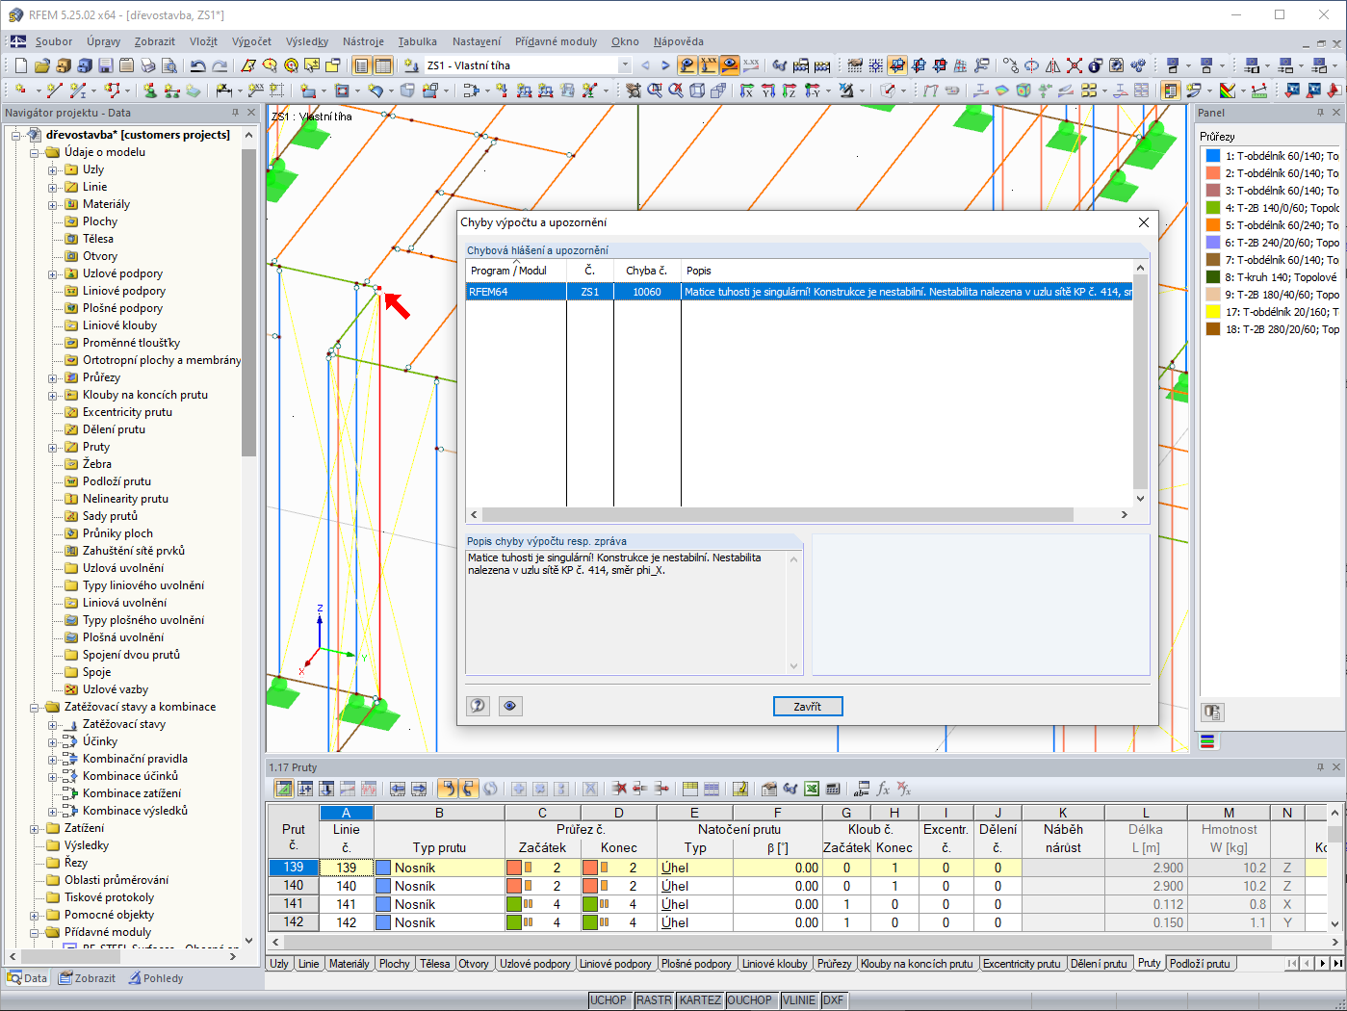Switch to the Průřezy table tab

834,964
